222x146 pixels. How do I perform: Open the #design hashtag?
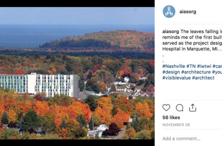[171, 72]
